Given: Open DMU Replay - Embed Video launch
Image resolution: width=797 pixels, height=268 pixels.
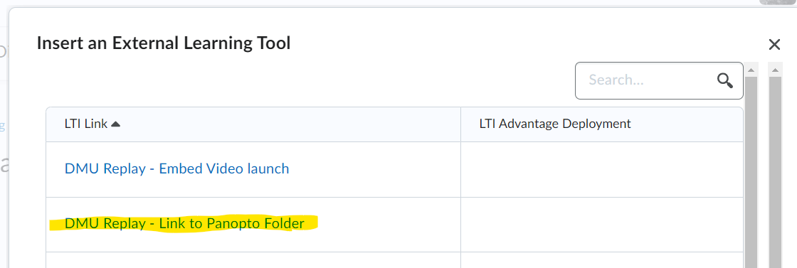Looking at the screenshot, I should pos(177,168).
